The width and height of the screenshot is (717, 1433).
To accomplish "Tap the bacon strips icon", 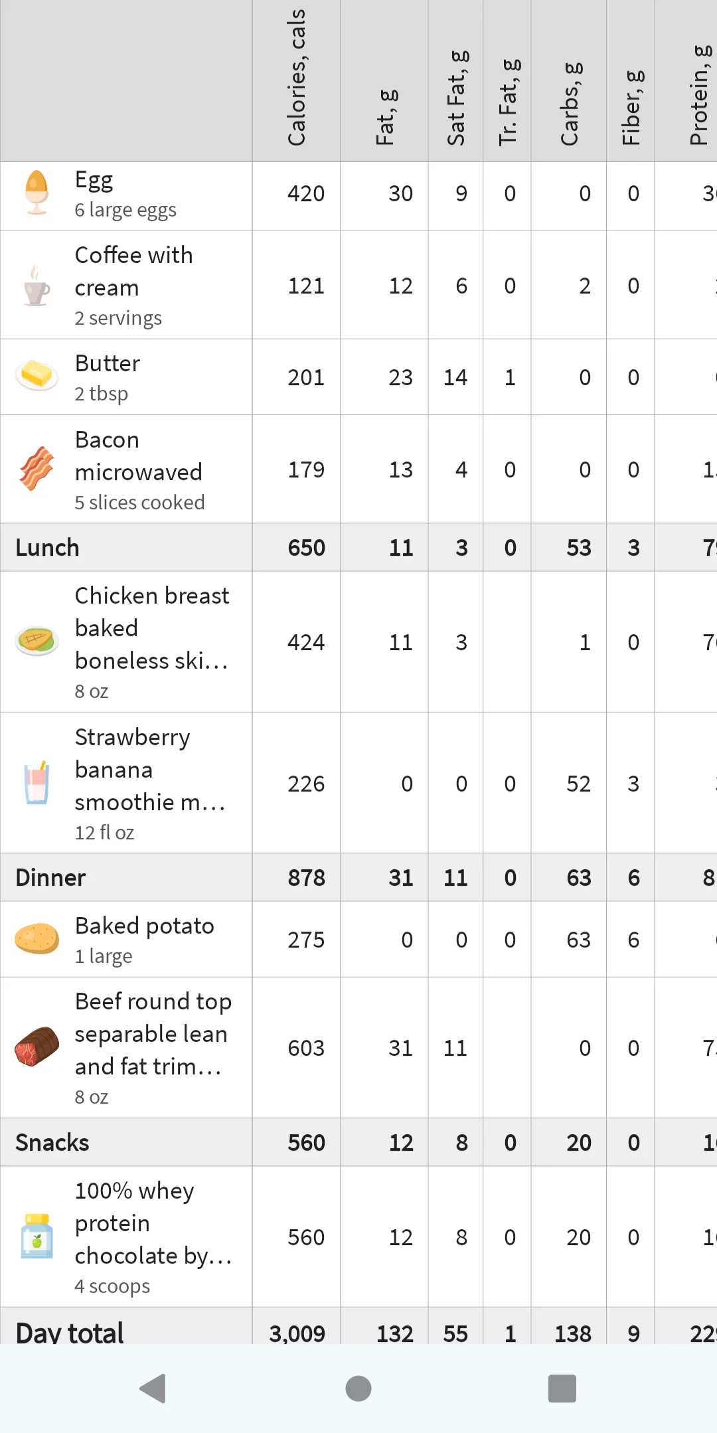I will tap(37, 468).
